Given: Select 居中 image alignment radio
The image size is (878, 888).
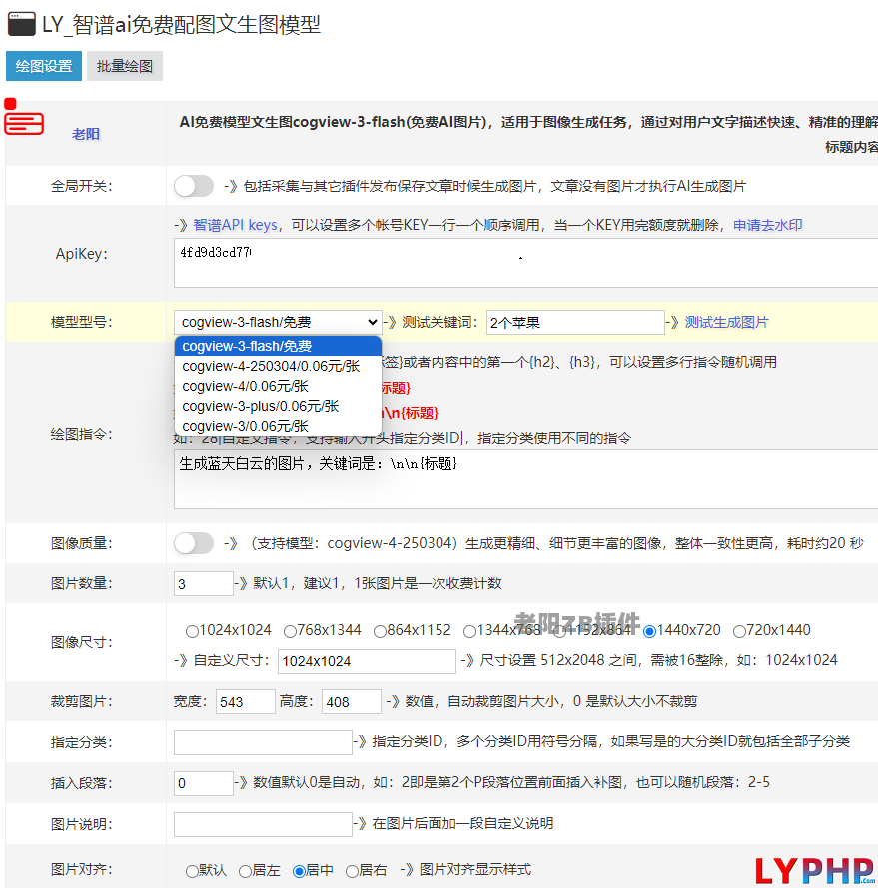Looking at the screenshot, I should (x=299, y=871).
